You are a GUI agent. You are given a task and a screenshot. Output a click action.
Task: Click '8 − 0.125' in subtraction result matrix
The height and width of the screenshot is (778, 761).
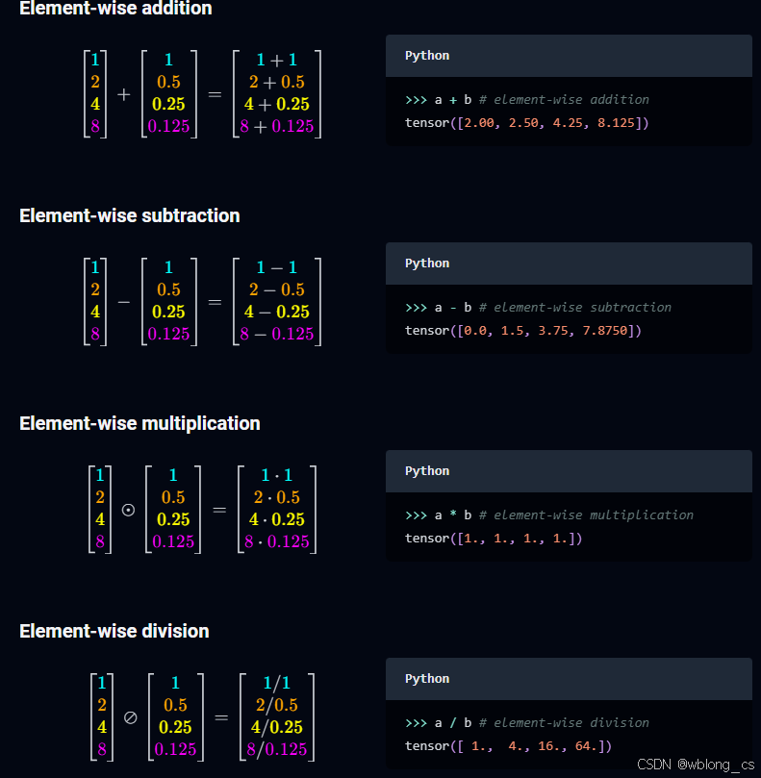pos(276,334)
